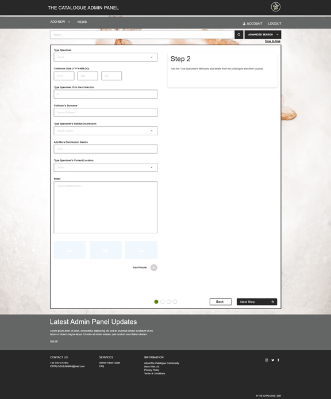Open the Habitat/Distribution country dropdown
331x399 pixels.
tap(105, 131)
